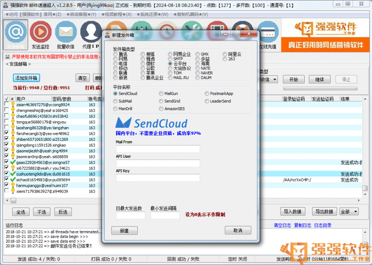Click the 清空日志 link
This screenshot has height=265, width=372.
pyautogui.click(x=282, y=225)
